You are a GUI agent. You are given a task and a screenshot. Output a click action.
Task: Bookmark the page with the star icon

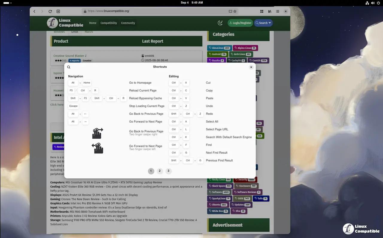click(x=235, y=11)
